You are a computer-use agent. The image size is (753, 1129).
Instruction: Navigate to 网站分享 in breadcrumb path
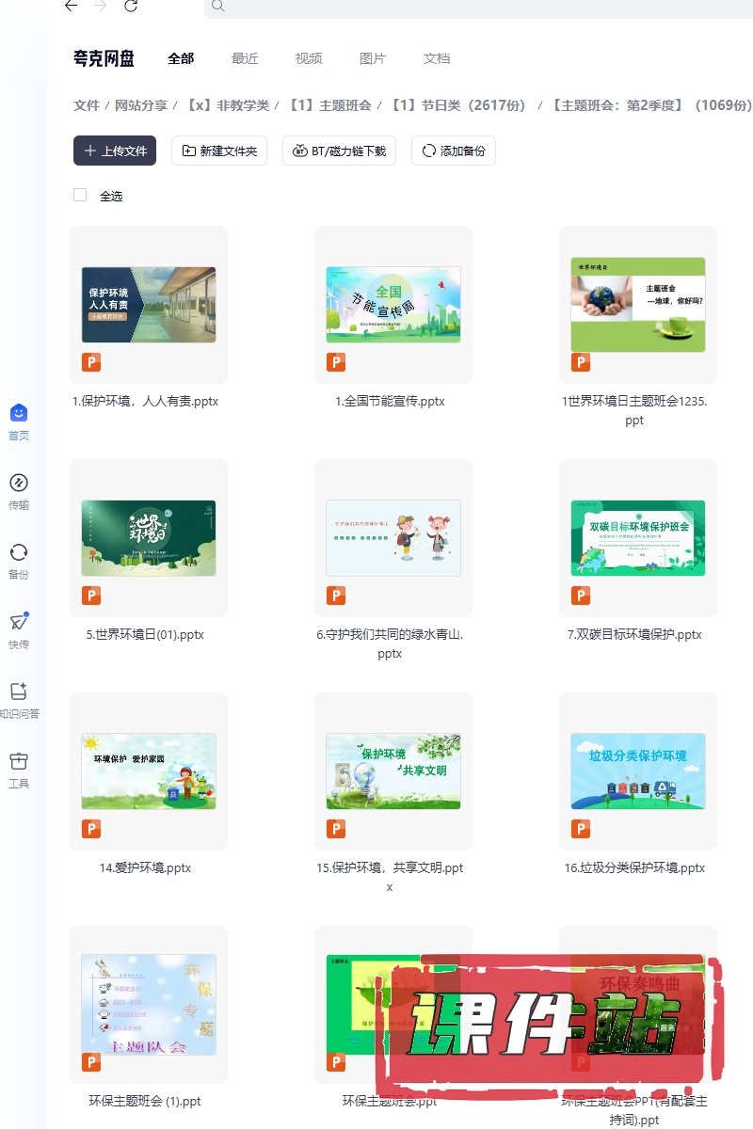coord(140,105)
